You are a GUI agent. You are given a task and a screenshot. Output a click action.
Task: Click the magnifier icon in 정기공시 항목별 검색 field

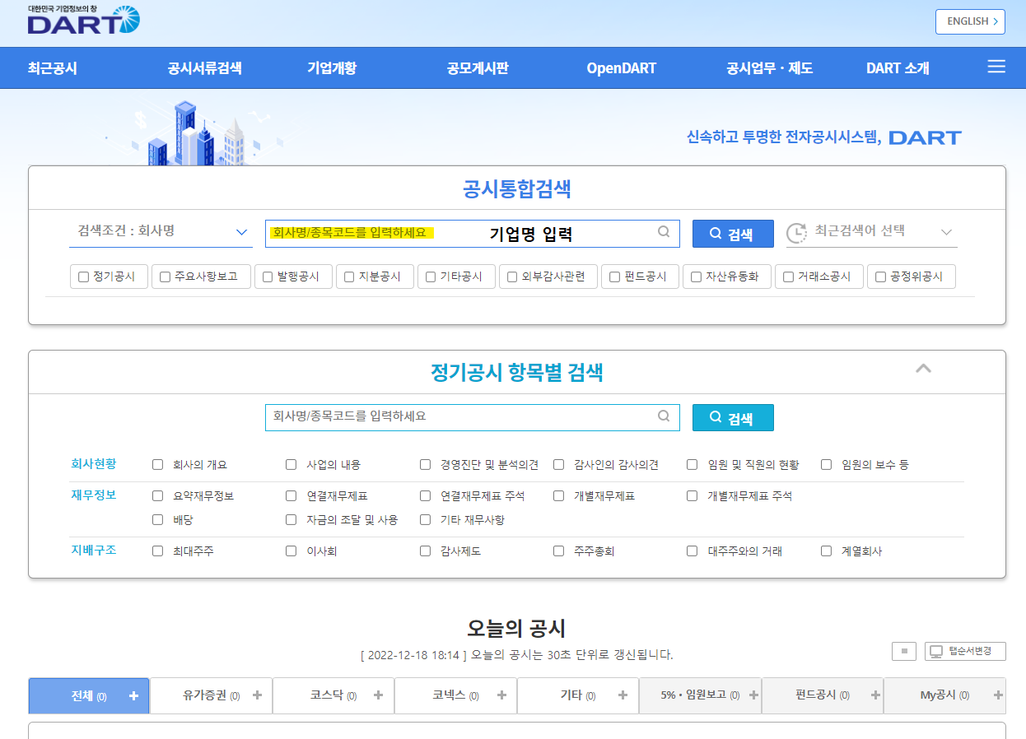(664, 417)
